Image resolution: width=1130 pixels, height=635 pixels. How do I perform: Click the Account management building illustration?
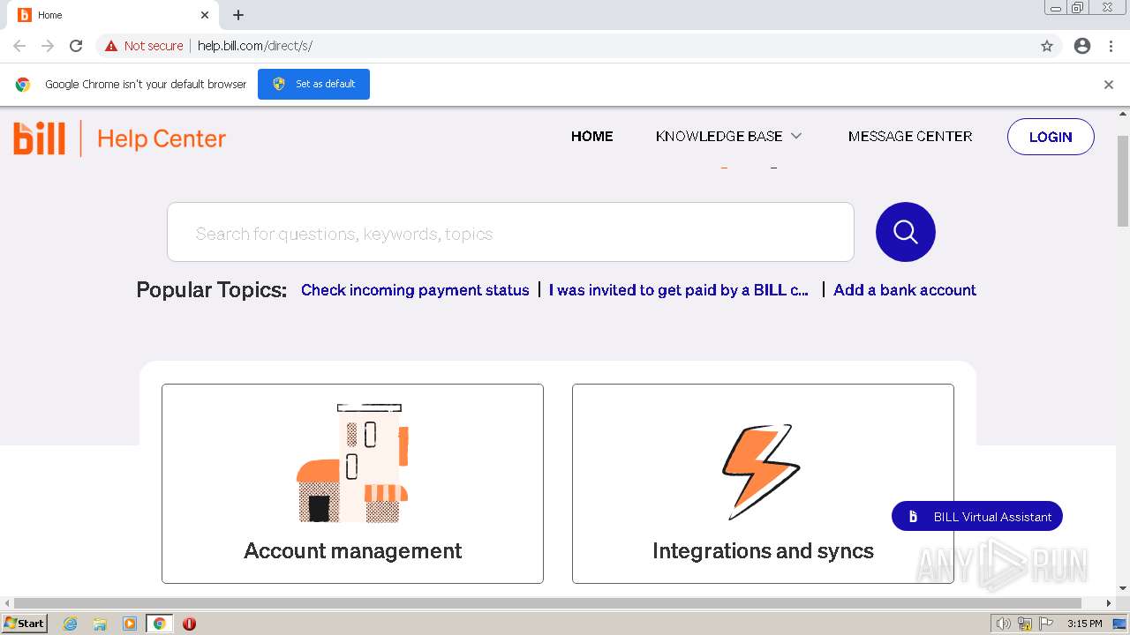tap(352, 463)
